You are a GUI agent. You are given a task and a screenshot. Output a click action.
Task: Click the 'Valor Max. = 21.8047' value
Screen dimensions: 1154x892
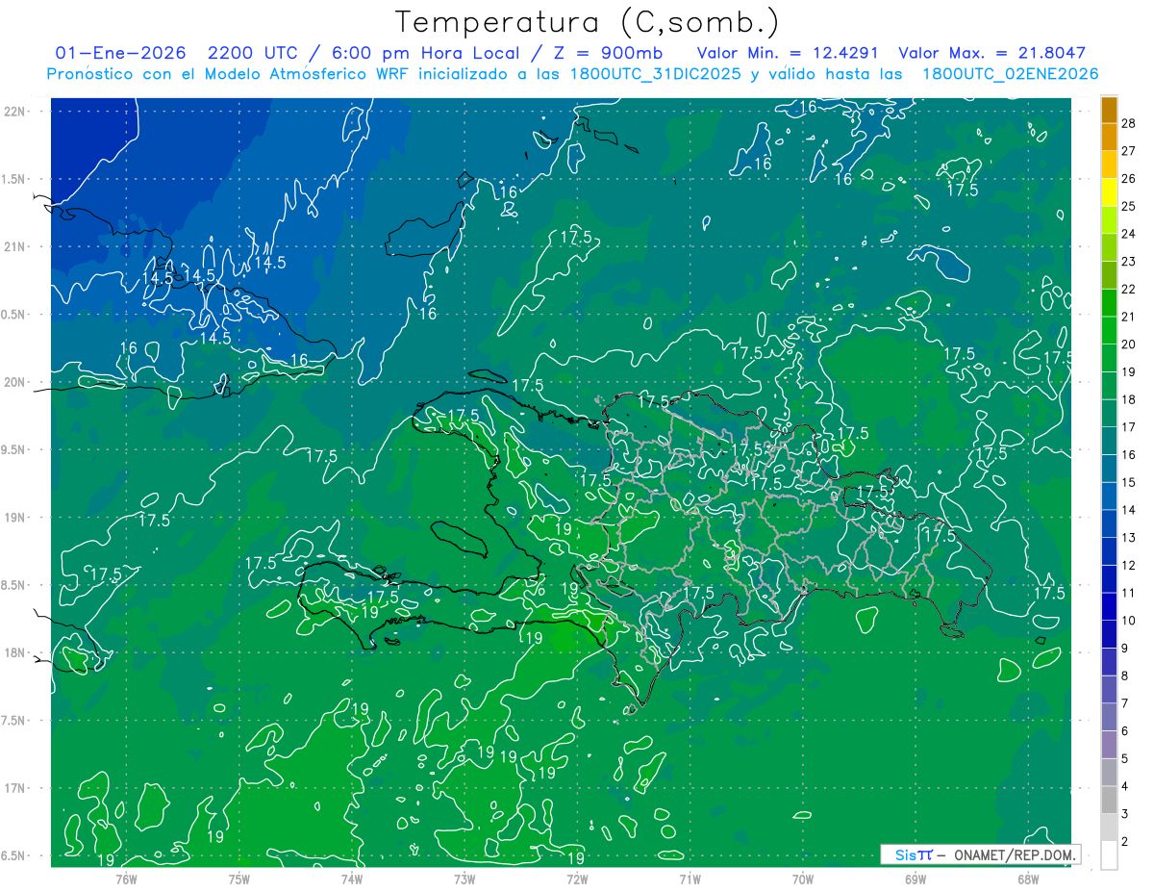click(991, 53)
